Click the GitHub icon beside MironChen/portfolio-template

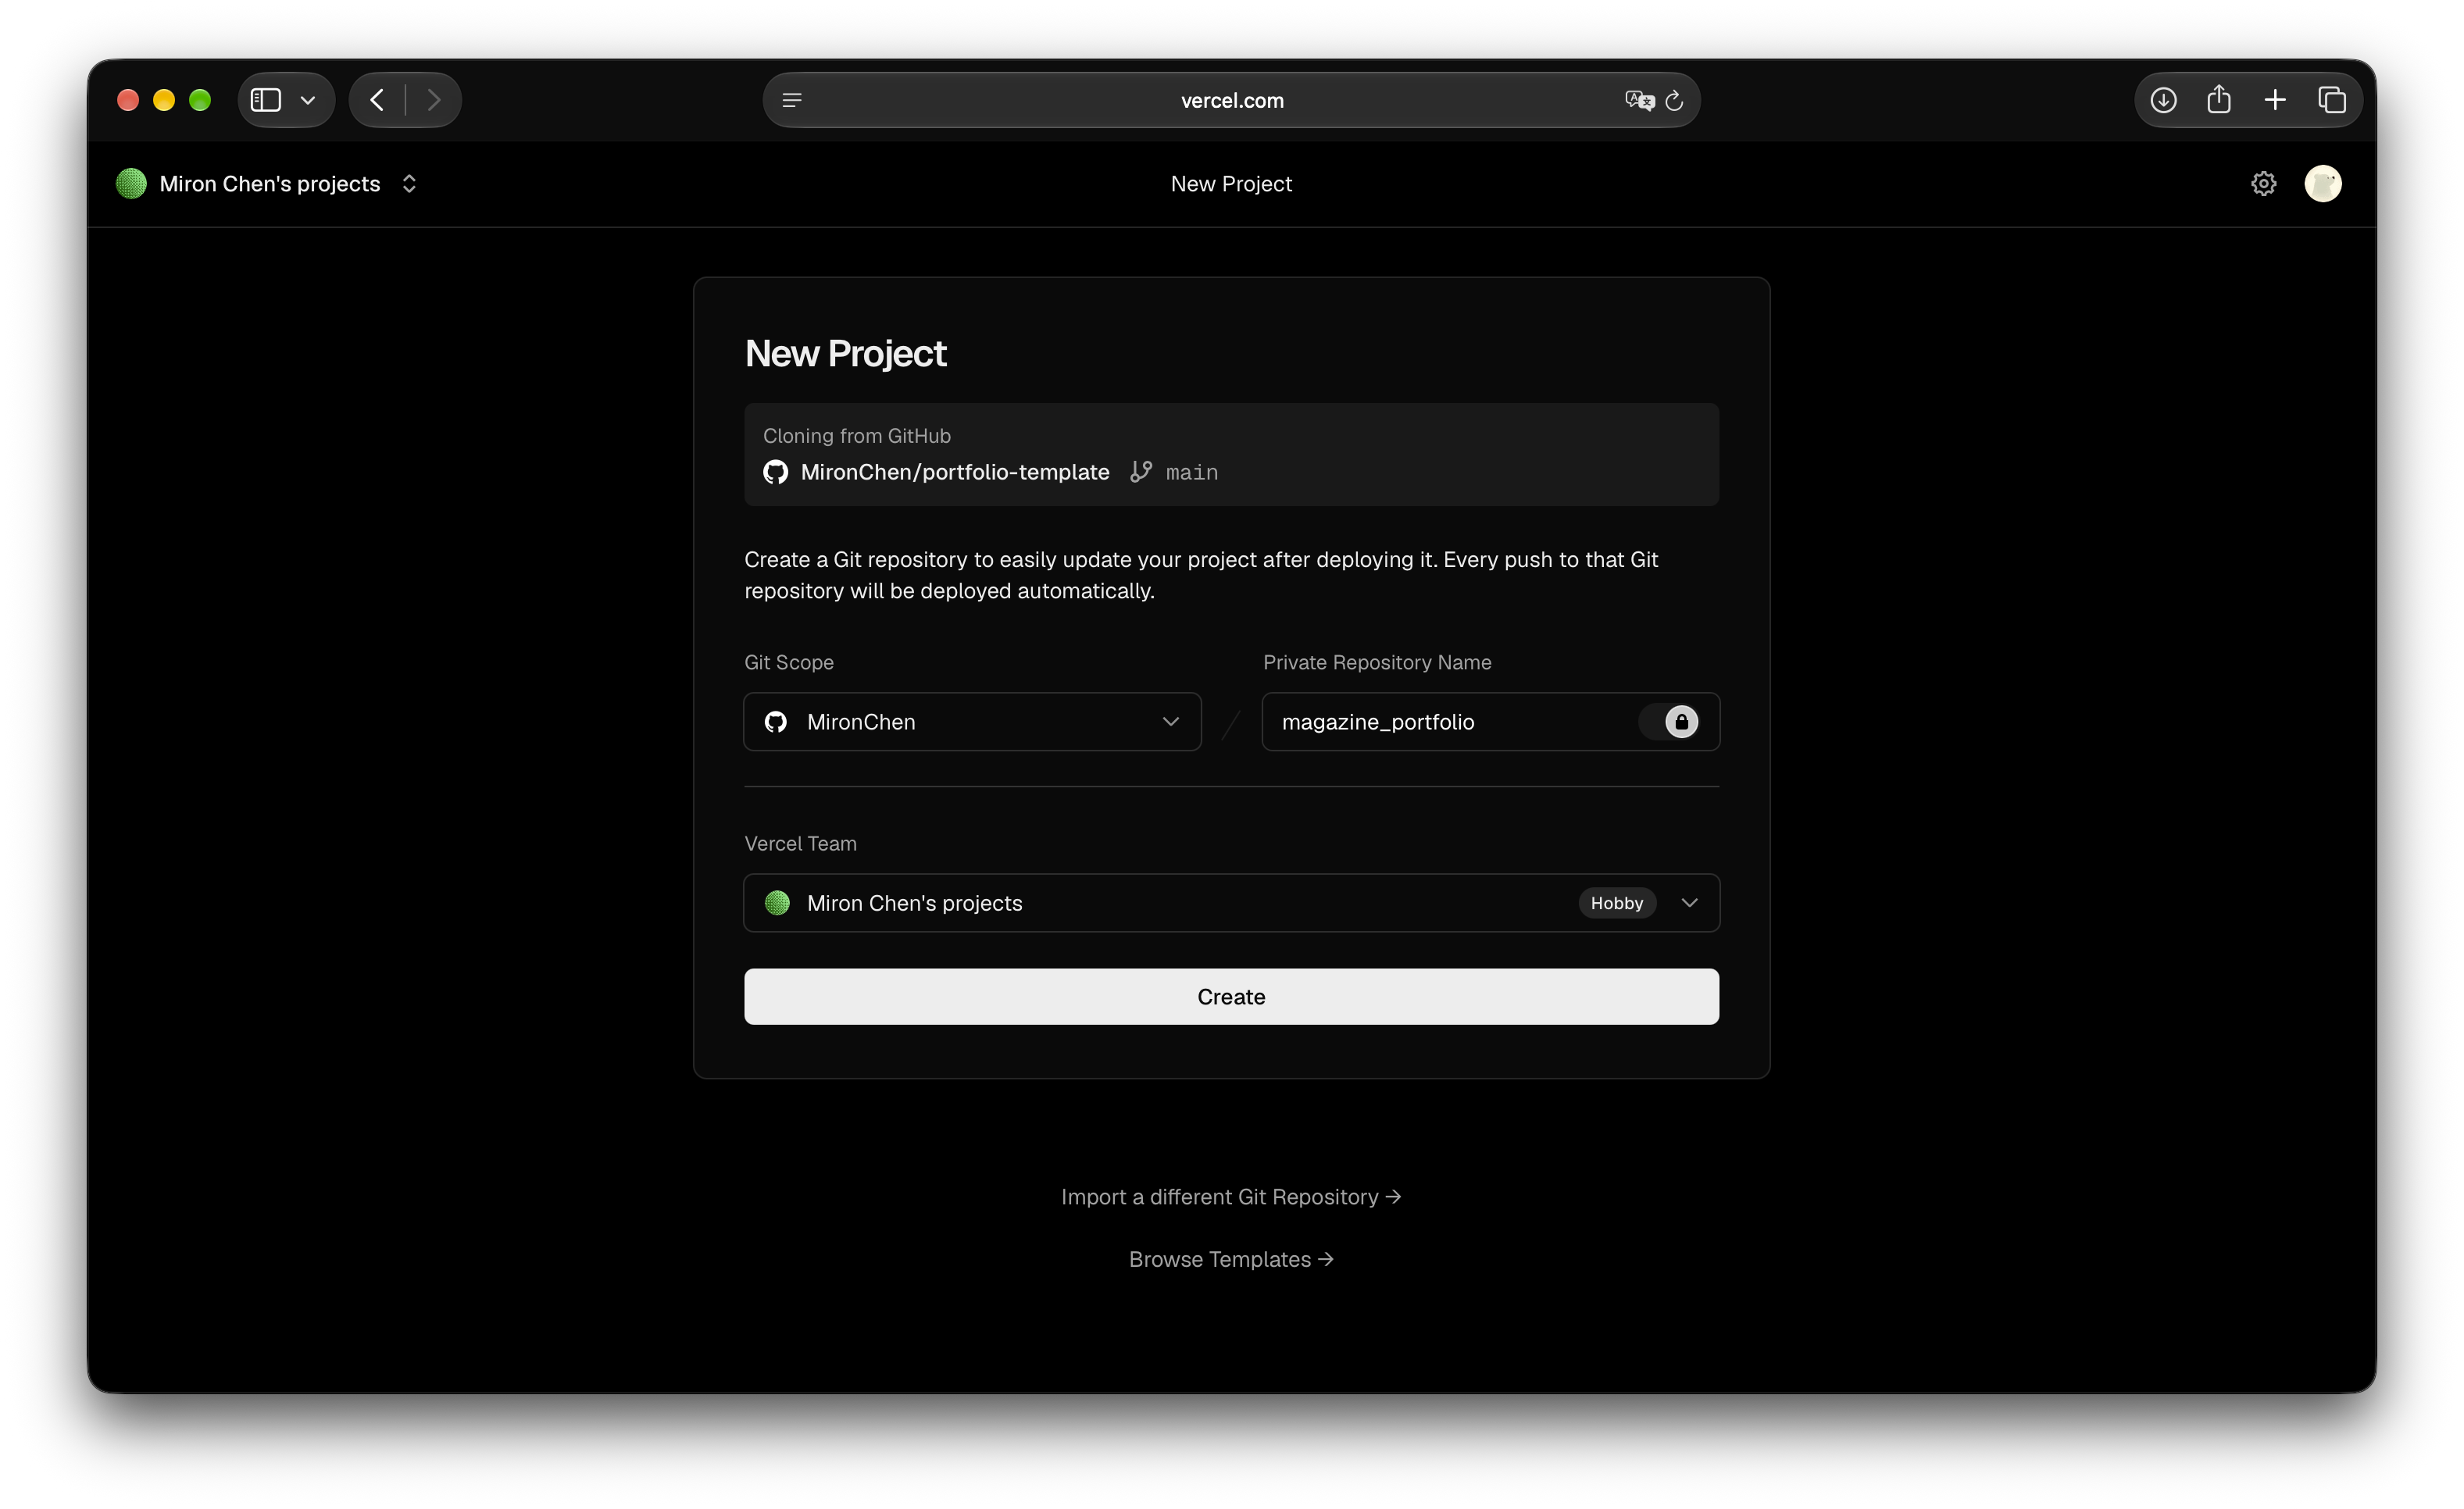775,472
